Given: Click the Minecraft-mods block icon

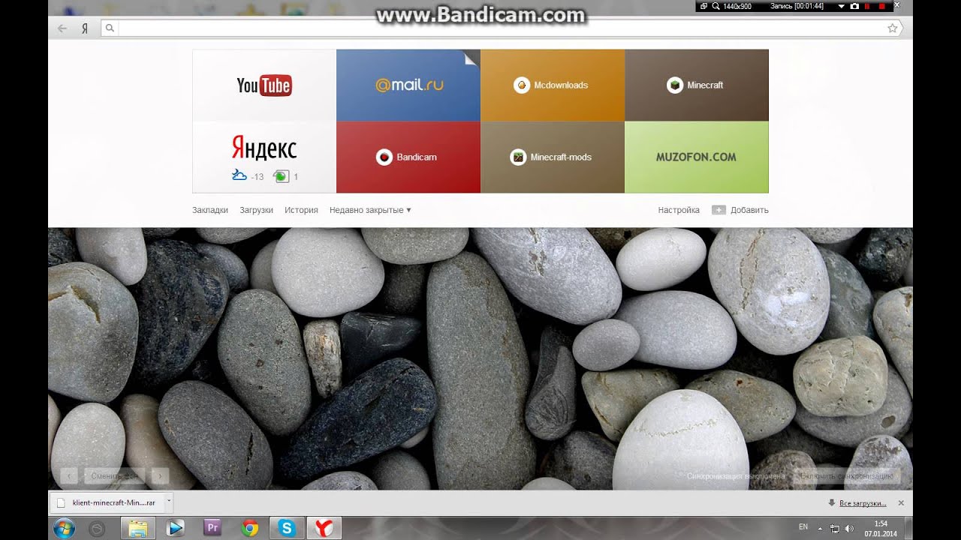Looking at the screenshot, I should (518, 157).
